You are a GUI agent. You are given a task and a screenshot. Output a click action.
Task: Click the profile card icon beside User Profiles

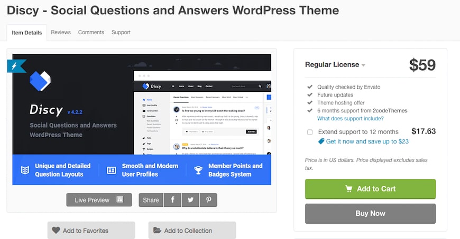click(x=112, y=170)
